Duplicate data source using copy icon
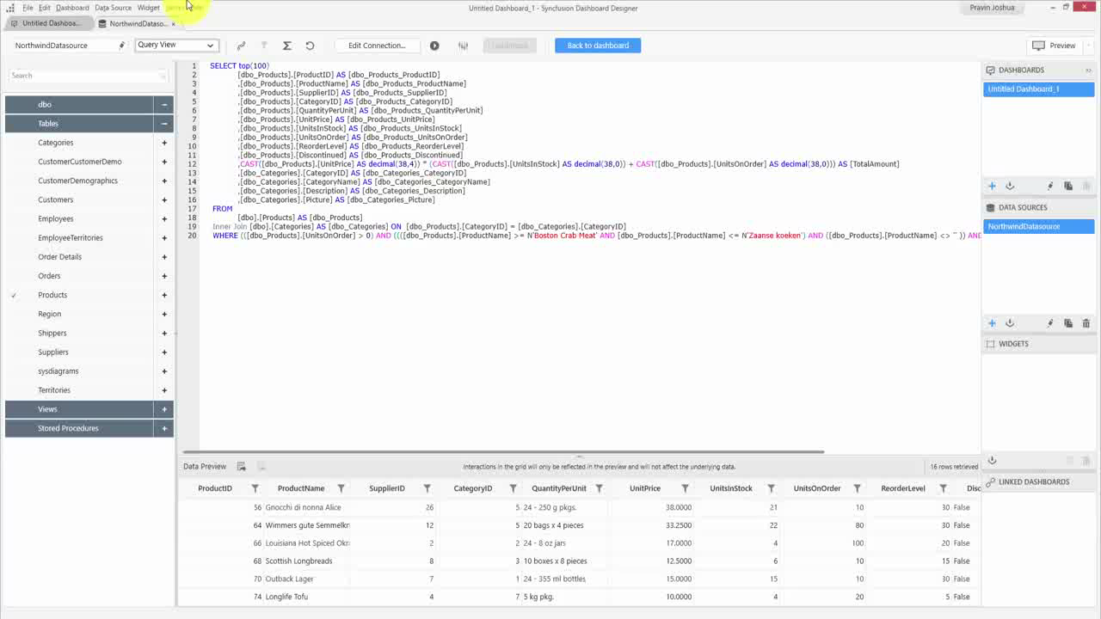 click(1068, 323)
